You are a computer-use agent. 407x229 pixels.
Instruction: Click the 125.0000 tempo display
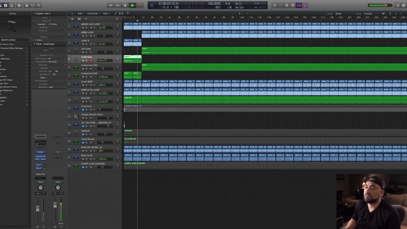(214, 4)
